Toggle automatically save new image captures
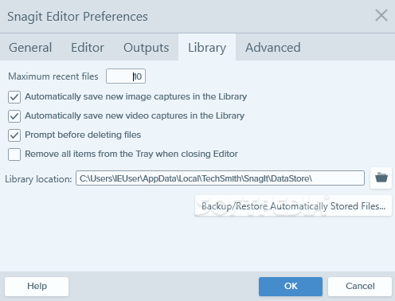This screenshot has height=301, width=395. point(14,97)
